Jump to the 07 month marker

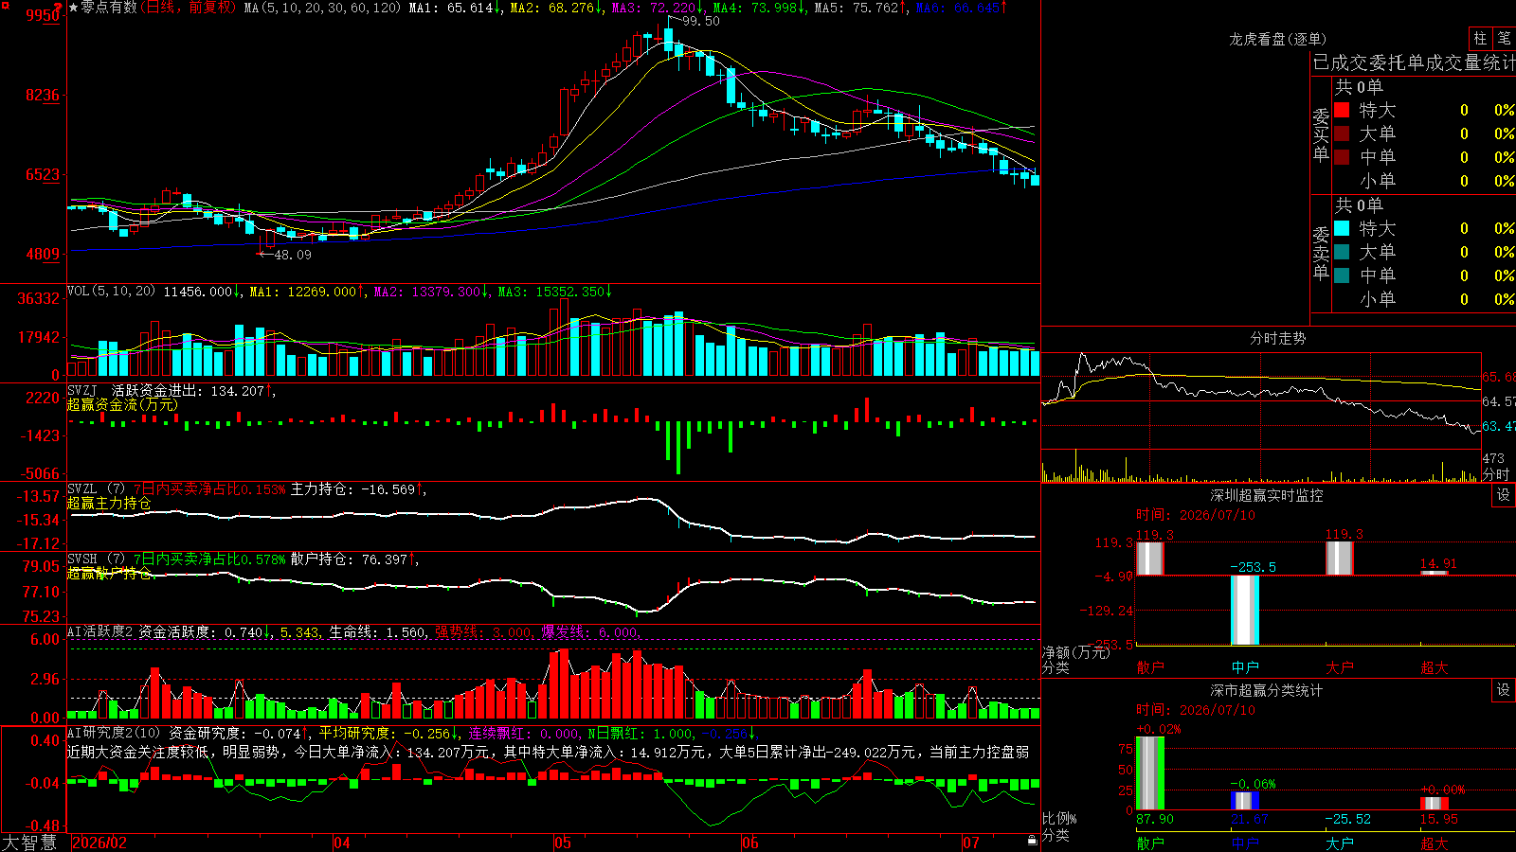click(971, 843)
